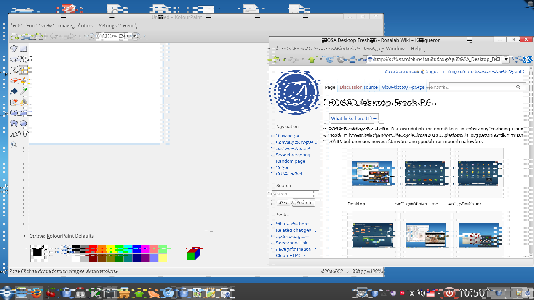Image resolution: width=534 pixels, height=300 pixels.
Task: Pick the yellow color swatch
Action: 110,249
